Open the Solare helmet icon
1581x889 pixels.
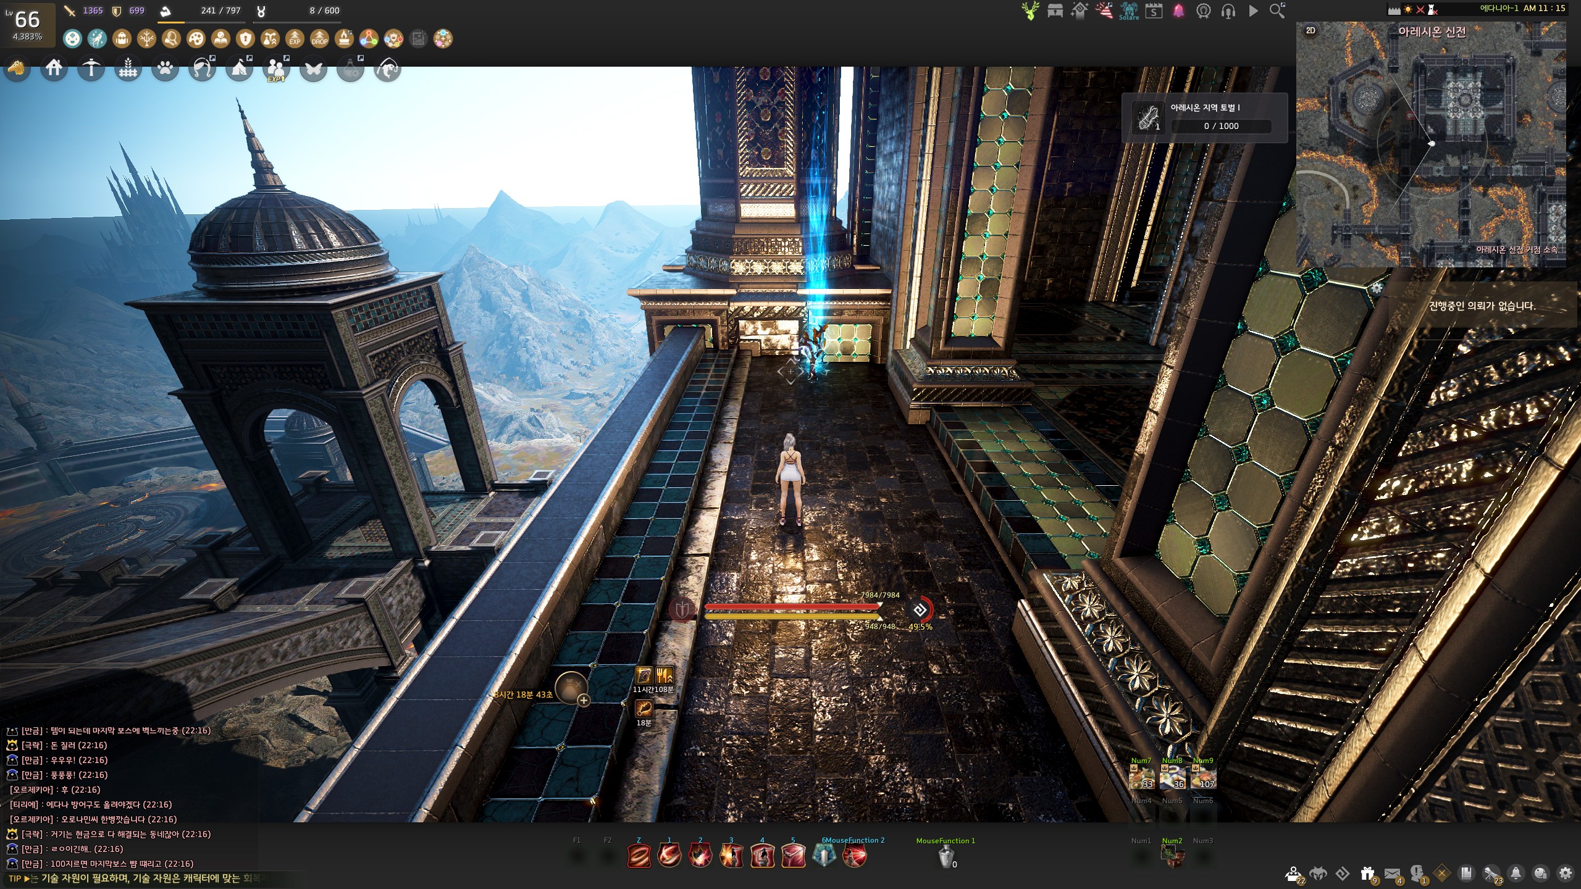[1129, 10]
